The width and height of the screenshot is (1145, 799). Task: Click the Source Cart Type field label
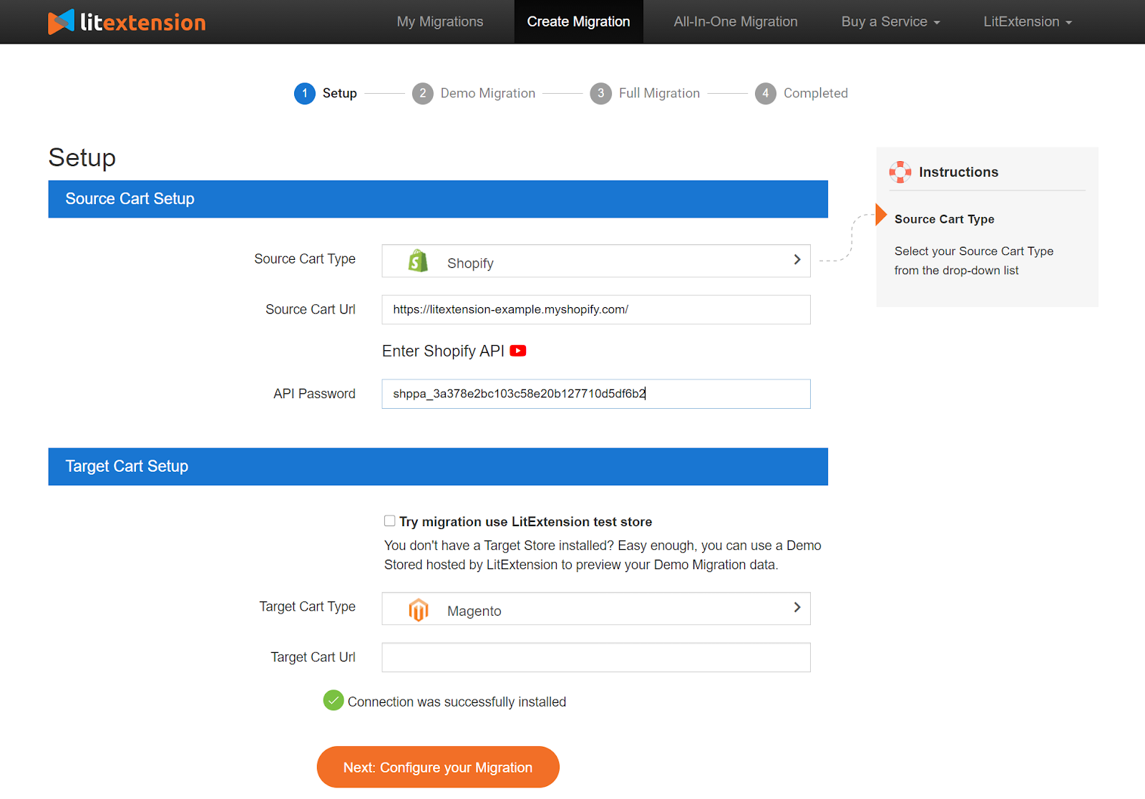click(305, 258)
